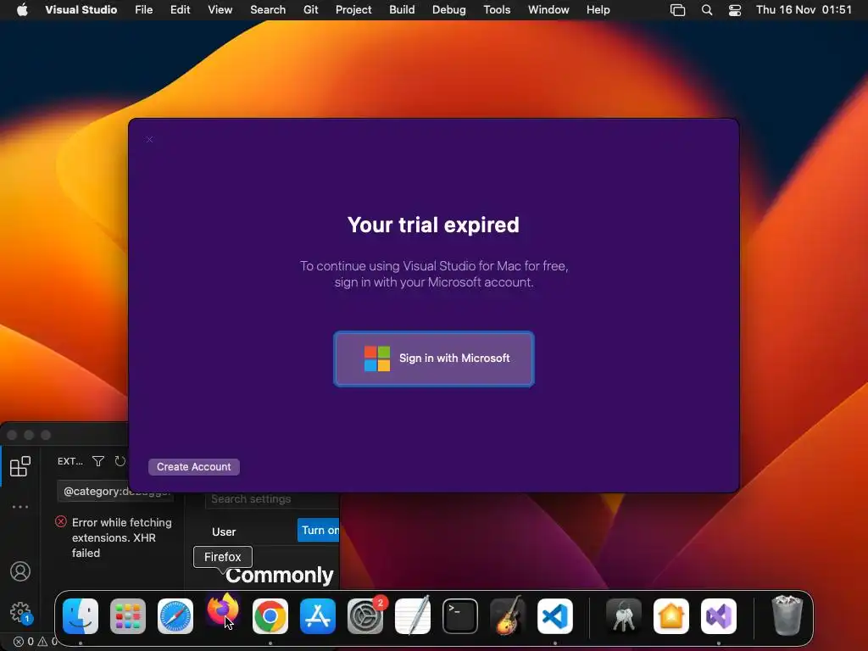
Task: Launch Google Chrome from the Dock
Action: click(x=270, y=616)
